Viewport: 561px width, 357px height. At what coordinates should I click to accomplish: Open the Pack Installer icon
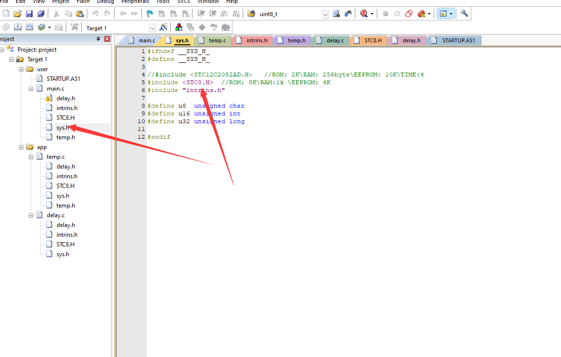click(x=225, y=27)
